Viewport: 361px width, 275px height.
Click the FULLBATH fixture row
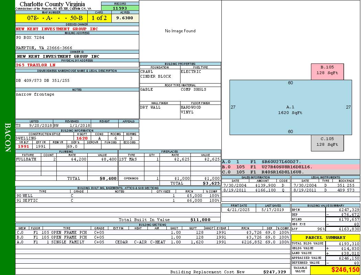coord(66,159)
